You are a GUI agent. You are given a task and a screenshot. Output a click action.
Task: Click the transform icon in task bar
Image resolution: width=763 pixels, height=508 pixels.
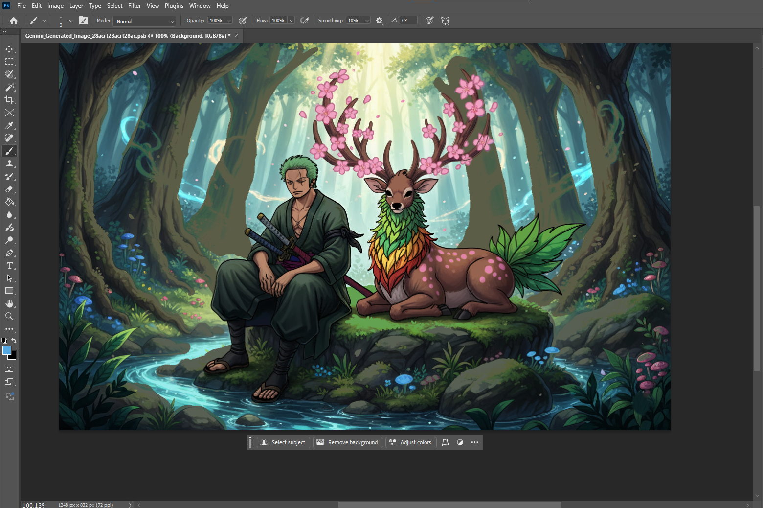pyautogui.click(x=445, y=442)
